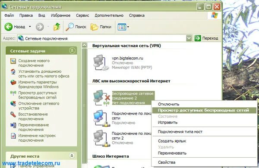Open the Файл menu
This screenshot has width=259, height=168.
pyautogui.click(x=9, y=16)
